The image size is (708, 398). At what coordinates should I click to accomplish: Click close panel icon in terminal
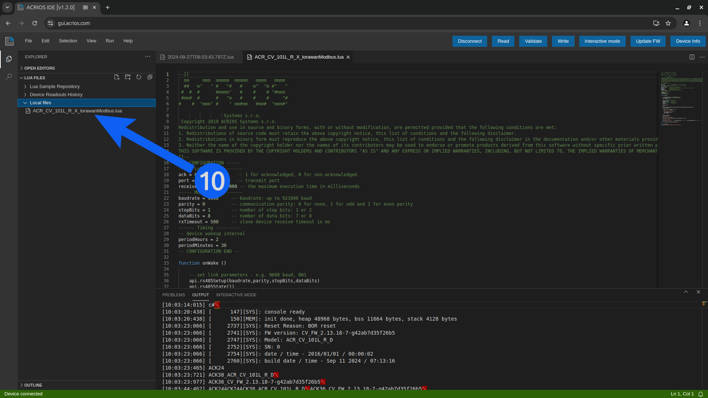click(x=698, y=292)
